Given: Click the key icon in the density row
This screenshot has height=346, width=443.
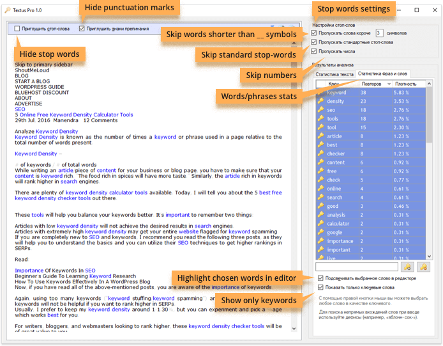Looking at the screenshot, I should [320, 101].
